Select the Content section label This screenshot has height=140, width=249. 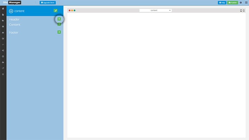click(15, 25)
